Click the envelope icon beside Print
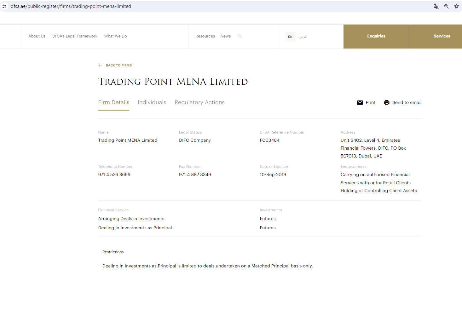The width and height of the screenshot is (462, 309). 360,103
